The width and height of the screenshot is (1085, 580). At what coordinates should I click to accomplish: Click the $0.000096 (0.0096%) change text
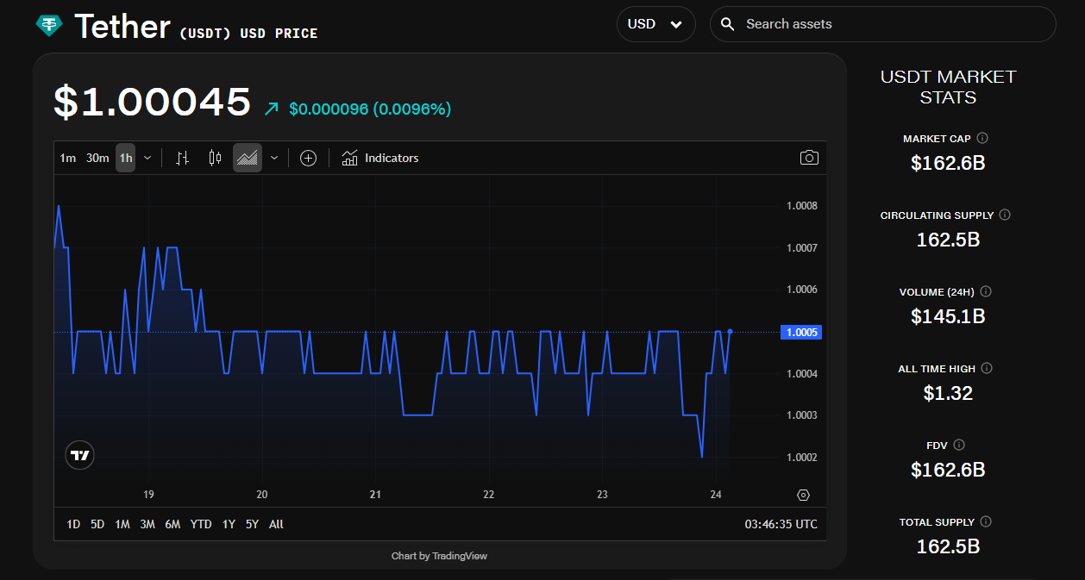(370, 109)
